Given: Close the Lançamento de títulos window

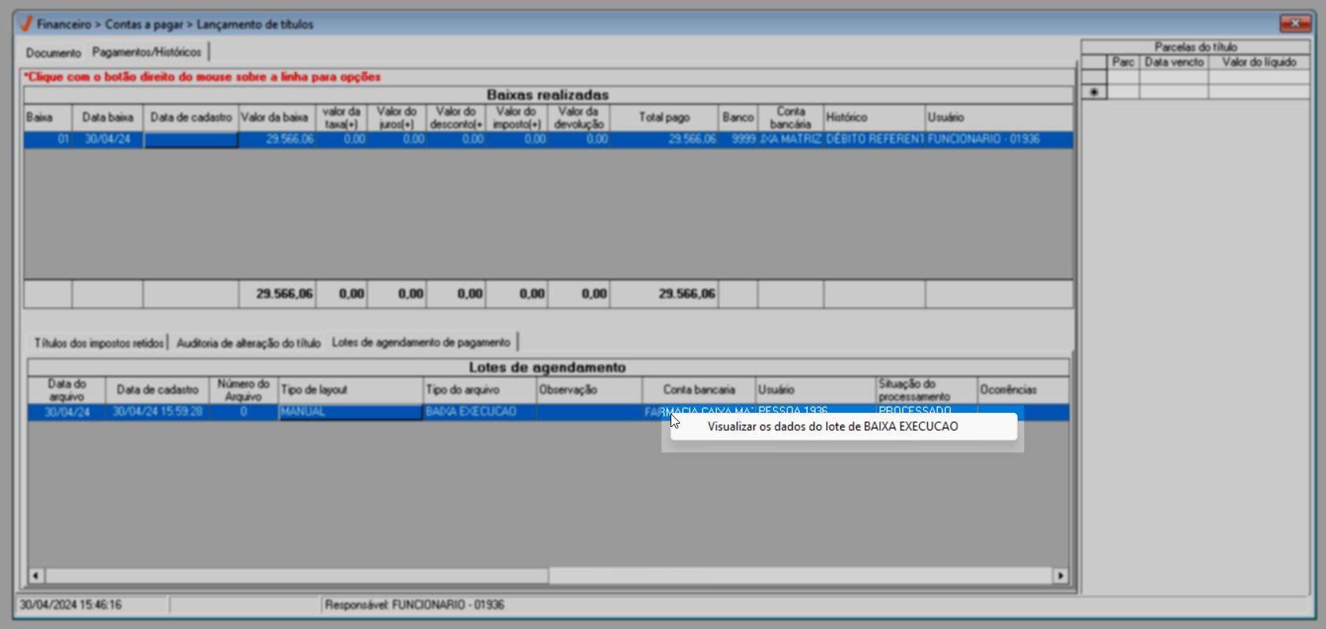Looking at the screenshot, I should point(1294,24).
